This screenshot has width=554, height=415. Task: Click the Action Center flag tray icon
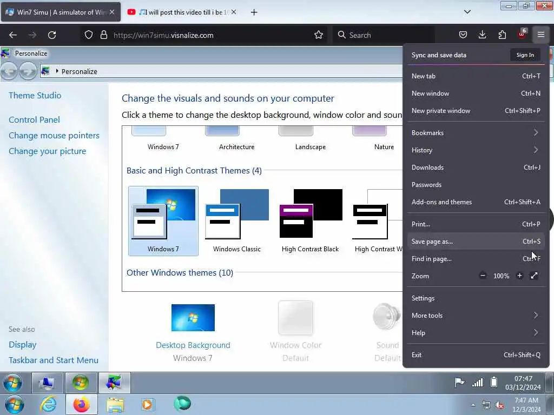[x=459, y=382]
